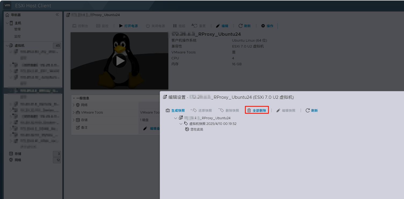Open the 操作 gear actions menu
Viewport: 404px width, 199px height.
pos(267,26)
